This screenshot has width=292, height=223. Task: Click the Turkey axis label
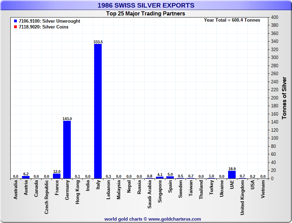[211, 187]
